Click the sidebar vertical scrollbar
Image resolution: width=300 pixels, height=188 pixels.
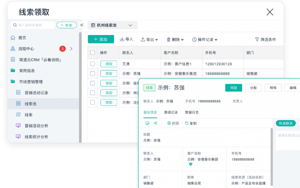pos(80,87)
